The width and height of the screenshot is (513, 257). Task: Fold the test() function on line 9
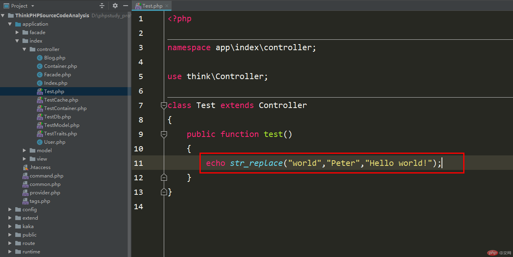(x=164, y=134)
